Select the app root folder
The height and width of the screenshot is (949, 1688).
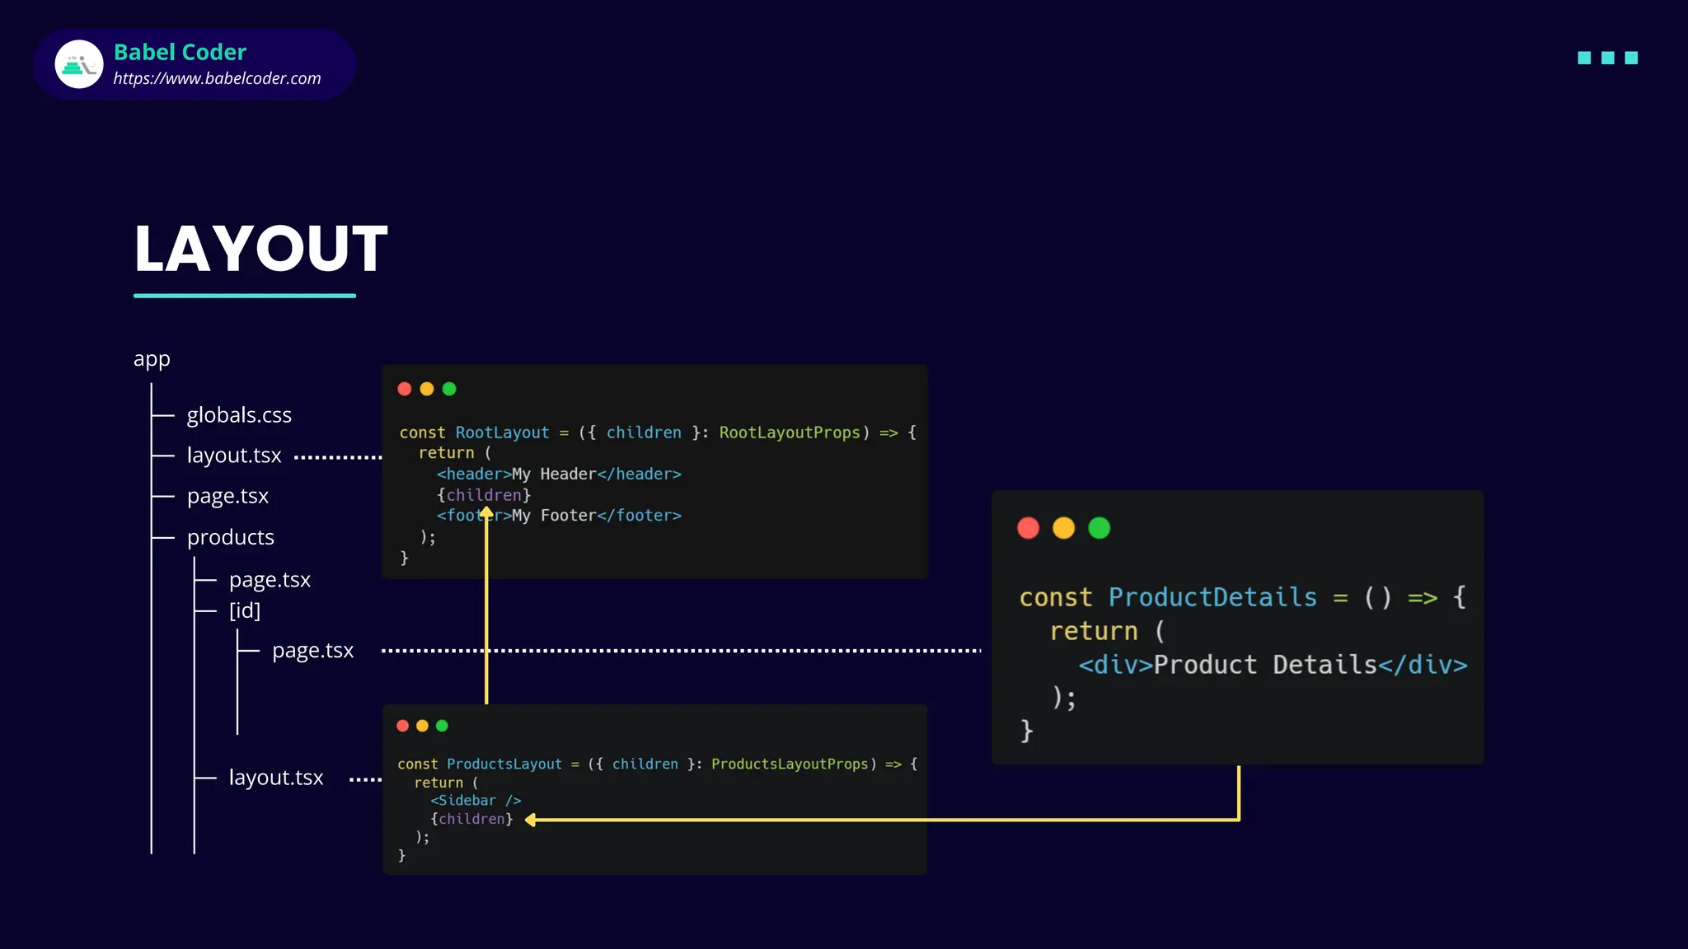click(x=152, y=359)
